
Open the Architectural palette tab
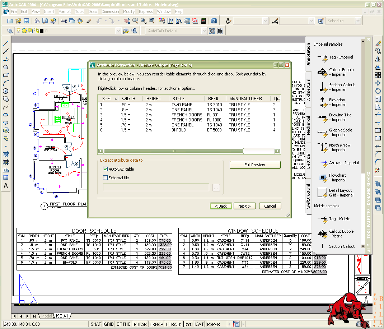(x=308, y=90)
